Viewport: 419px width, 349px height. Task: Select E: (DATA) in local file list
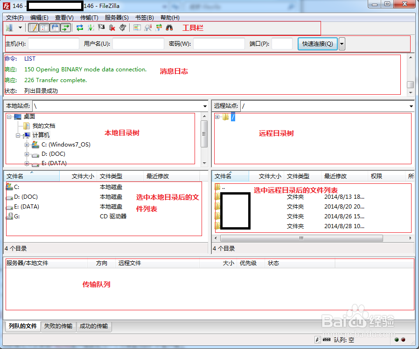coord(27,207)
